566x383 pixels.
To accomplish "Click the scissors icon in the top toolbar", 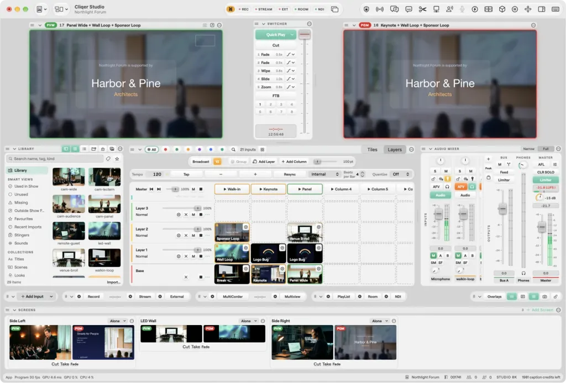I will click(422, 9).
